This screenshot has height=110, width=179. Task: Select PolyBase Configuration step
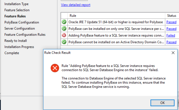point(22,22)
